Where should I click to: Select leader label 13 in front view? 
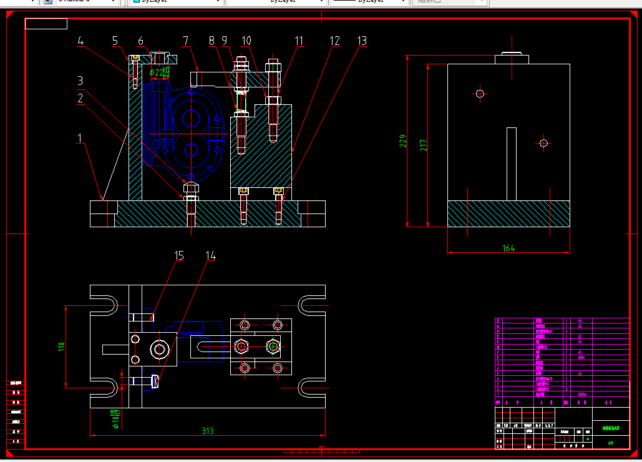361,41
